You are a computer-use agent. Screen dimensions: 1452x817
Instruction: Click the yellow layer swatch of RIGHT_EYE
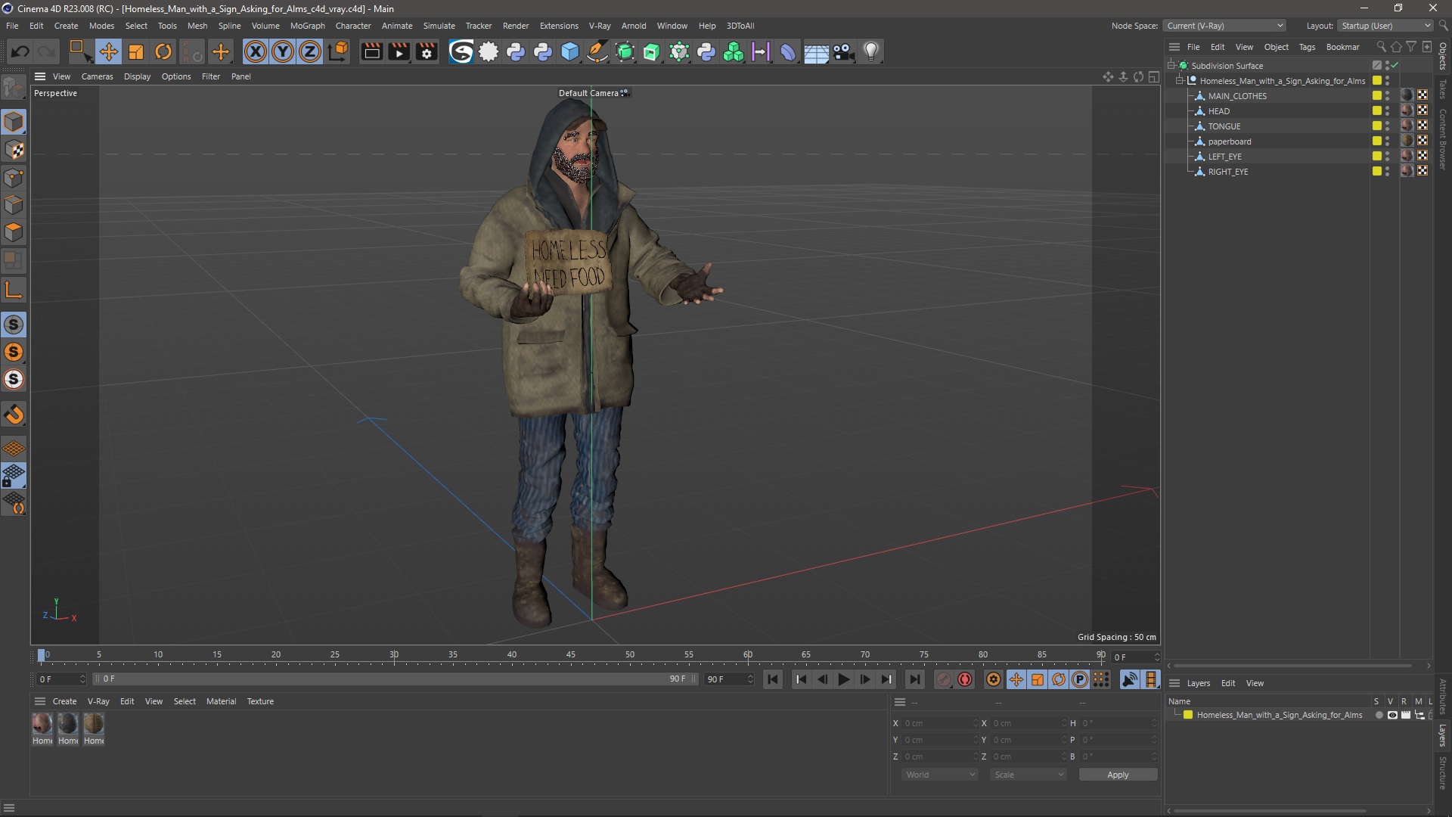pyautogui.click(x=1377, y=171)
